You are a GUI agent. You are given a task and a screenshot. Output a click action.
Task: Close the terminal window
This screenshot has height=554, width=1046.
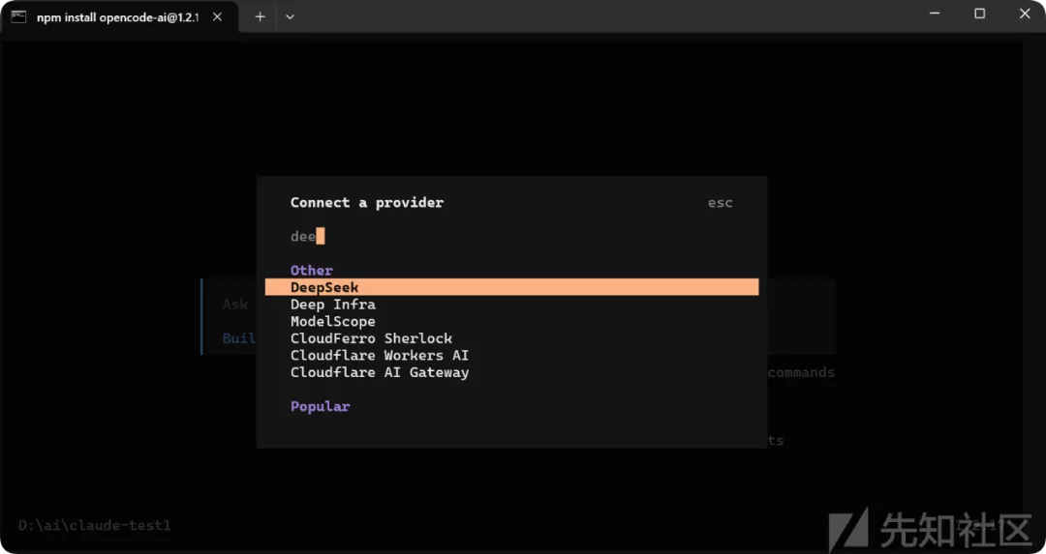coord(1025,14)
